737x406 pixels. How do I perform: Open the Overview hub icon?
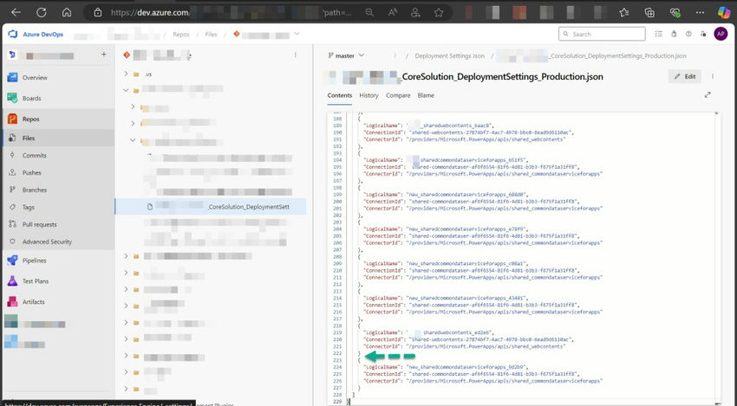click(x=13, y=77)
